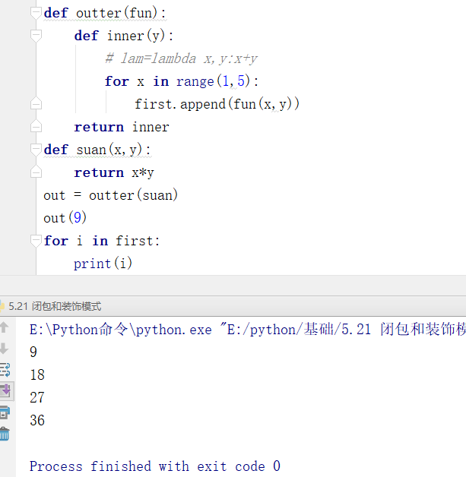
Task: Click the 'out = outter(suan)' line
Action: point(110,195)
